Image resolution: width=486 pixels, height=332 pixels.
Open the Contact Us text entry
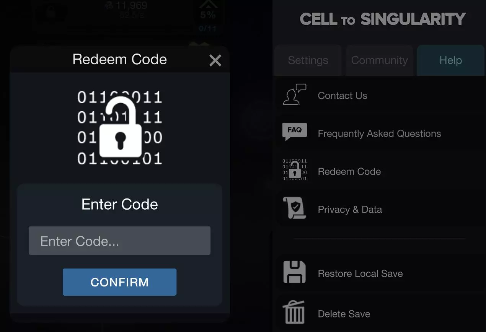[342, 96]
